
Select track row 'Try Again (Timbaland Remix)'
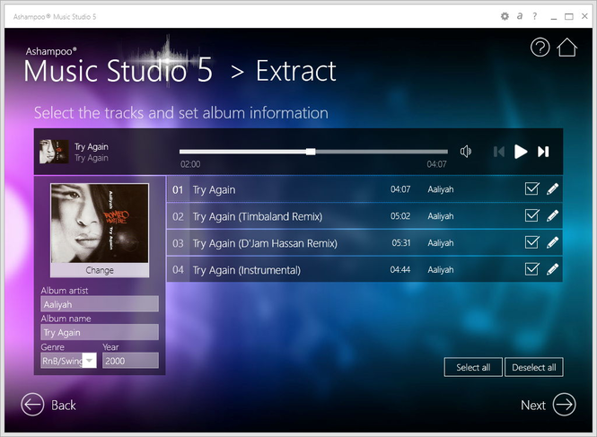[x=364, y=216]
